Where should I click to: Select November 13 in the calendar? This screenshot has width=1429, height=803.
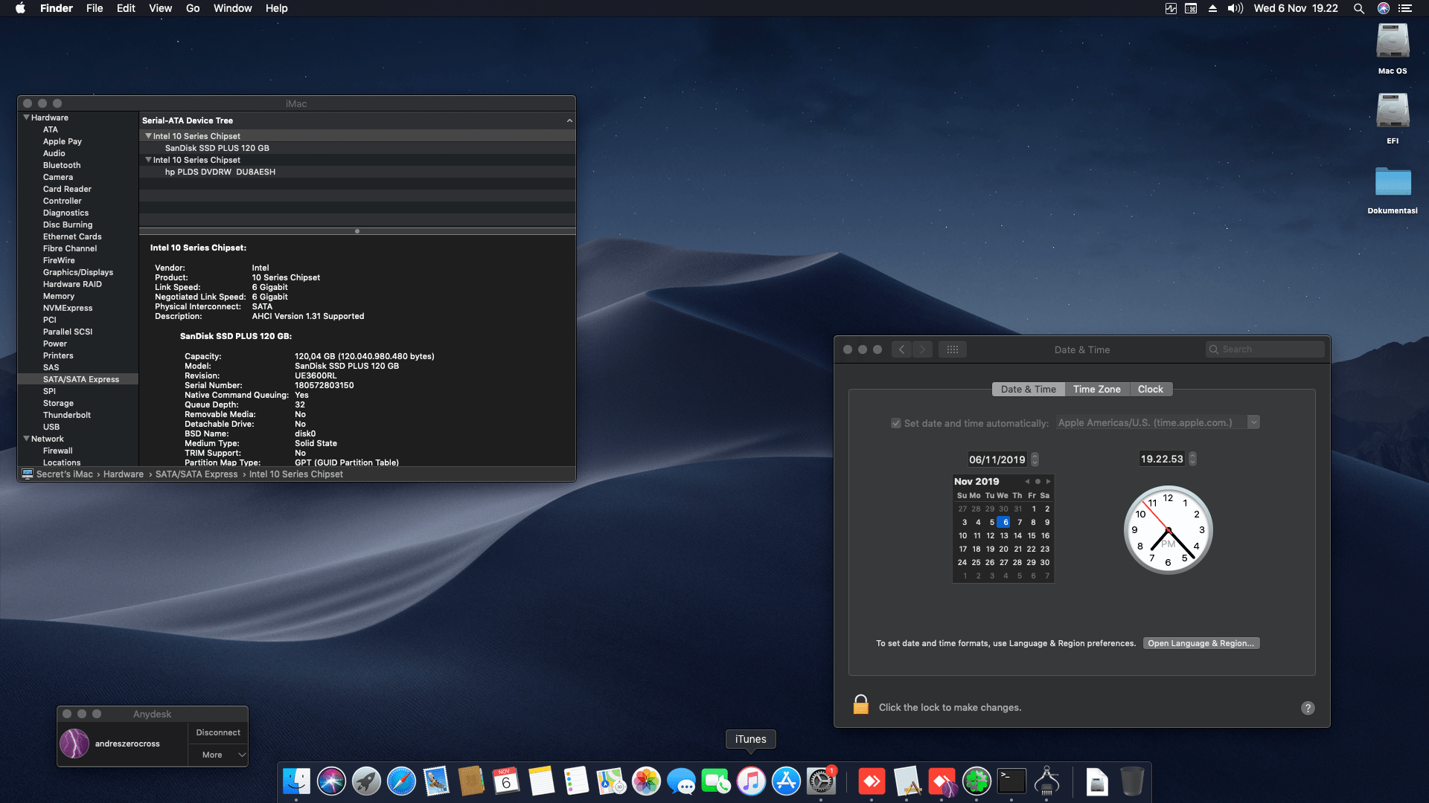[1004, 535]
